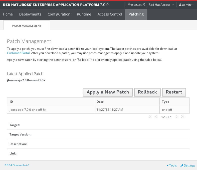Click Apply a New Patch button

108,92
